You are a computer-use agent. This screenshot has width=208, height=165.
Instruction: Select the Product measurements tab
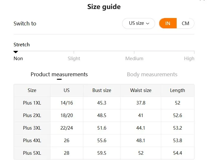click(59, 74)
